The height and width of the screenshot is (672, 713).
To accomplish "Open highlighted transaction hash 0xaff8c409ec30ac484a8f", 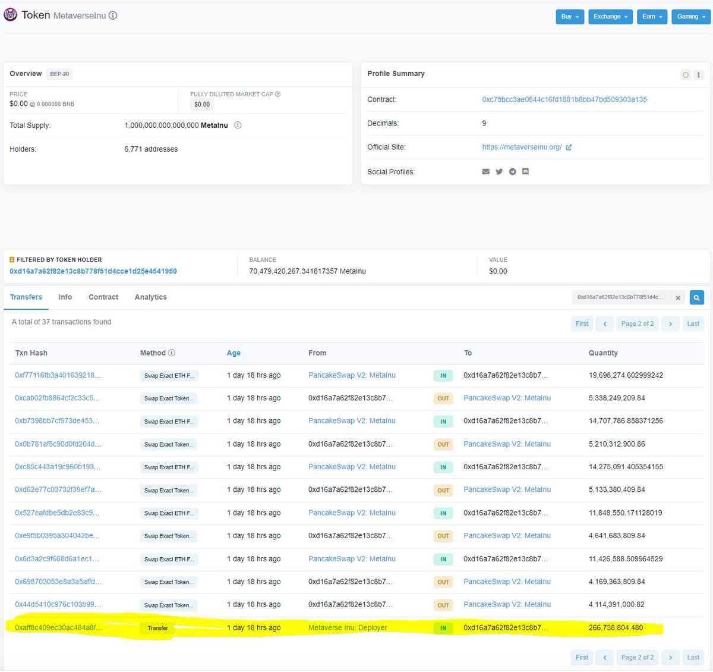I will (59, 628).
